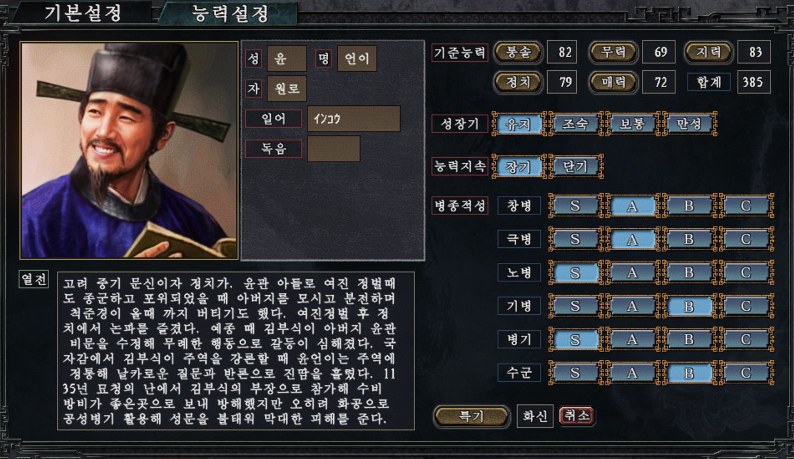Set 극병 aptitude to B

[689, 240]
